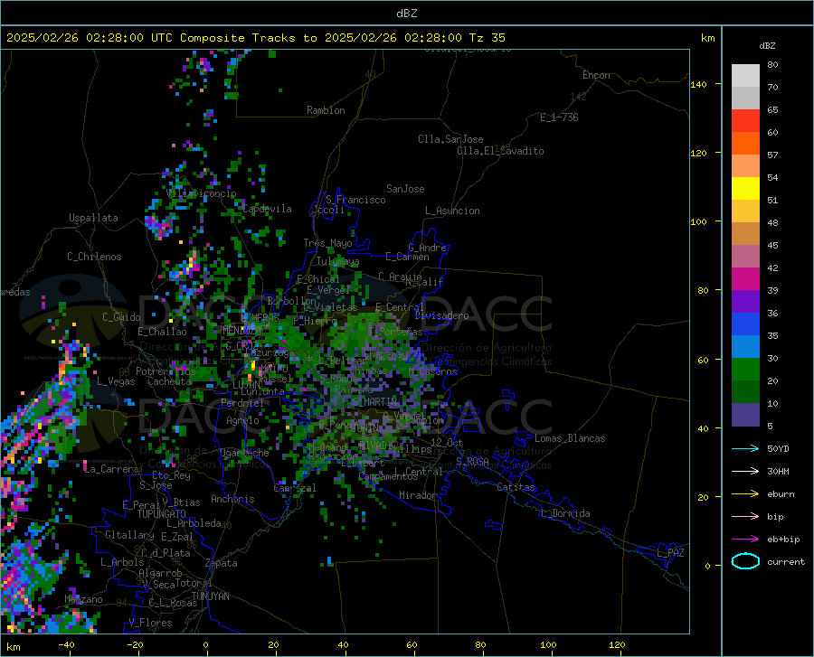
Task: Click the 30HM white arrow legend icon
Action: [745, 472]
